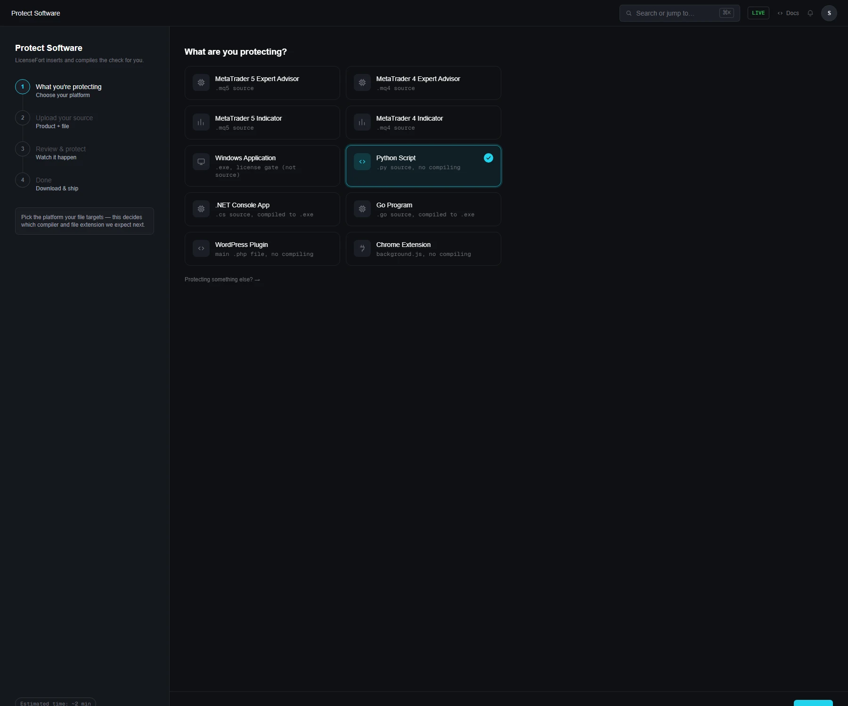Open notifications with the bell icon
Screen dimensions: 848x706
[x=810, y=13]
